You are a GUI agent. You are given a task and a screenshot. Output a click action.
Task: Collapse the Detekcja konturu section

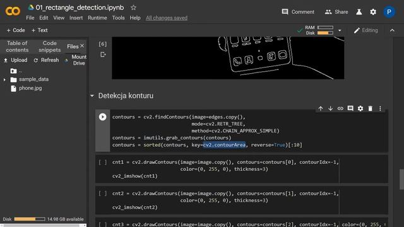[x=92, y=96]
